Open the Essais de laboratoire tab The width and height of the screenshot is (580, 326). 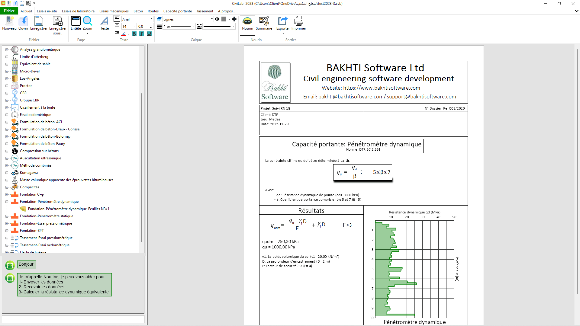pyautogui.click(x=78, y=11)
